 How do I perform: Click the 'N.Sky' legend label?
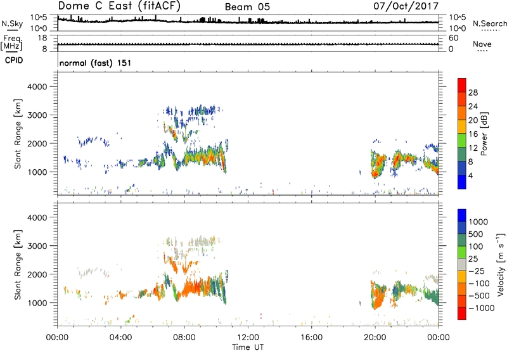pyautogui.click(x=12, y=23)
